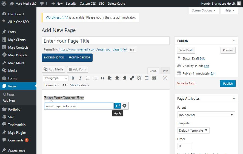Open the WordPress 4.7.4 update link
This screenshot has width=243, height=154.
57,17
